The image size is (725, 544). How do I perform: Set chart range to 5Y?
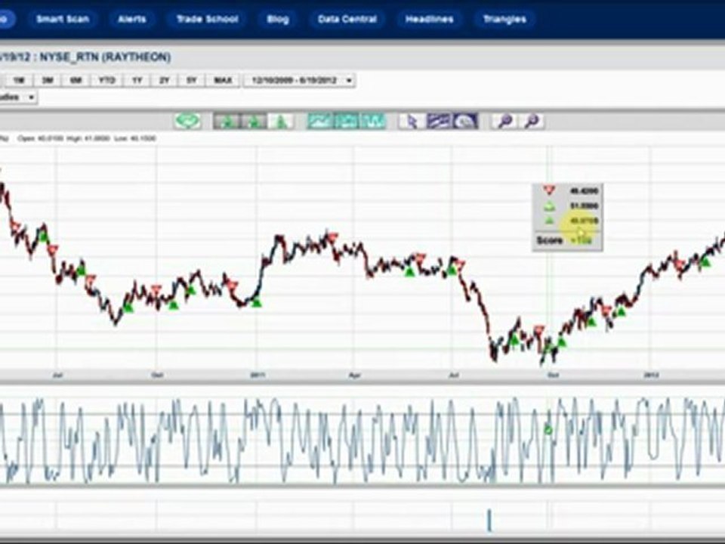(191, 81)
